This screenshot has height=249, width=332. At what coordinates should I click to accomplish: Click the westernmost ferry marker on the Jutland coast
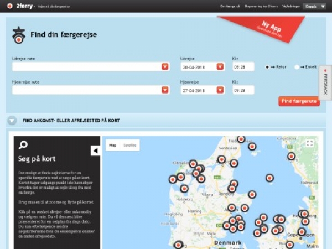tap(173, 179)
